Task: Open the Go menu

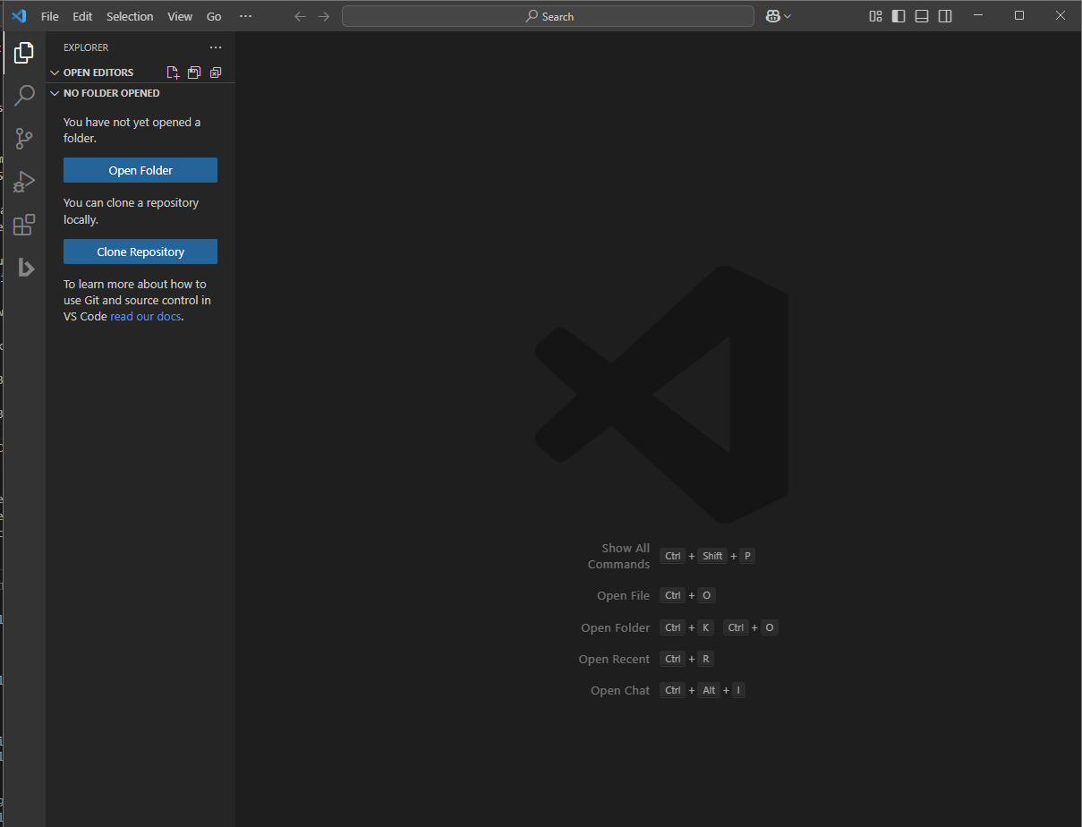Action: pyautogui.click(x=214, y=16)
